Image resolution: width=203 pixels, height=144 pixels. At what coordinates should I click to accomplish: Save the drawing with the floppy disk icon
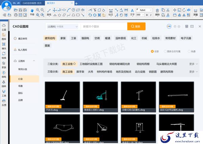(20, 10)
